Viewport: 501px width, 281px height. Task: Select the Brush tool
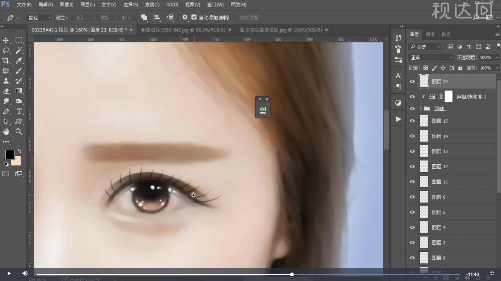click(x=19, y=71)
